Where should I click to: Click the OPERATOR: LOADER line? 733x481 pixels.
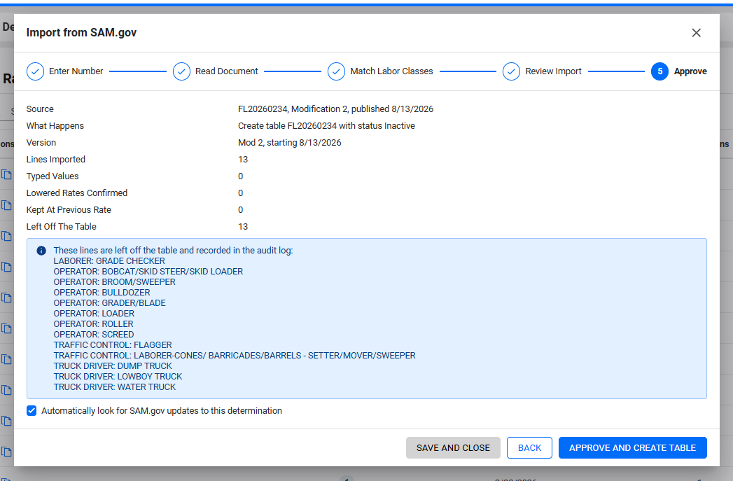(x=94, y=314)
